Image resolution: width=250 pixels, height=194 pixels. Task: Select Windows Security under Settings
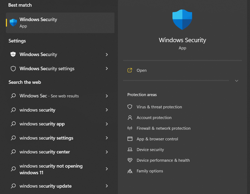[x=38, y=54]
